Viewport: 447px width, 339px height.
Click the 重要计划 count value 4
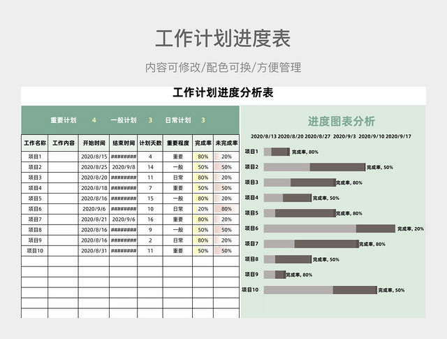(x=94, y=120)
